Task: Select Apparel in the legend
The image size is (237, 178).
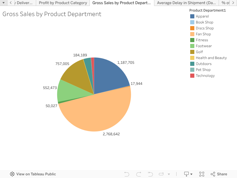Action: 202,16
